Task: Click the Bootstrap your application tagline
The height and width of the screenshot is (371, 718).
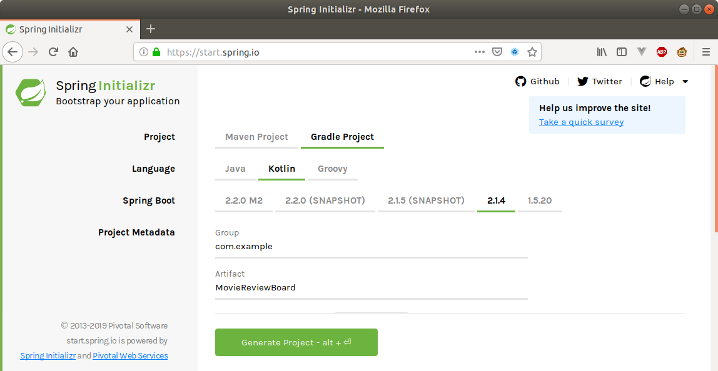Action: click(118, 102)
